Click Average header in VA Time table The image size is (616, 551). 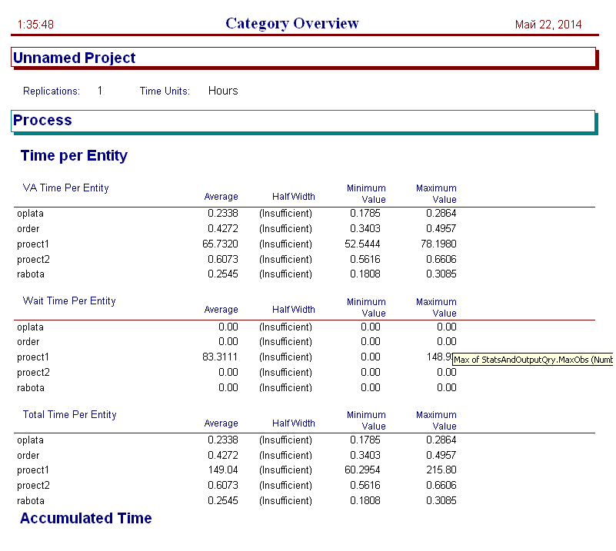(221, 197)
